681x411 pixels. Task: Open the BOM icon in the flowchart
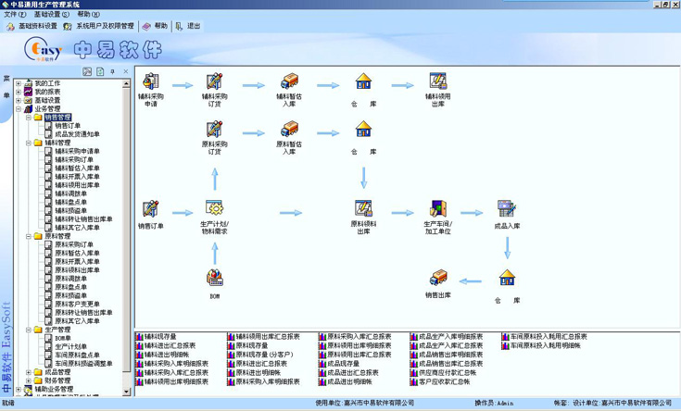pos(215,278)
